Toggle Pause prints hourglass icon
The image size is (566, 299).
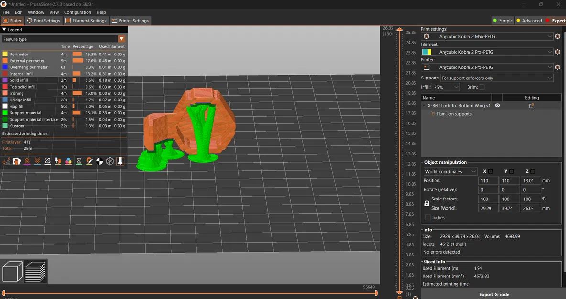(79, 161)
